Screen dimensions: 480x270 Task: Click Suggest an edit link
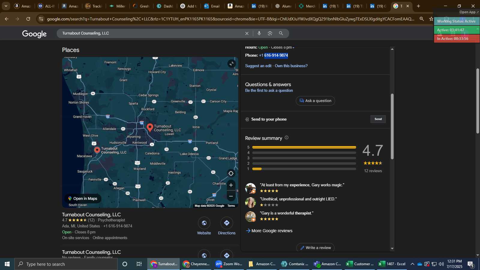point(258,66)
